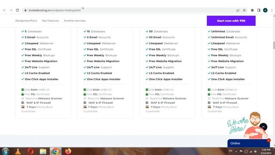Screen dimensions: 275x155
Task: Show hidden tray icons arrow
Action: click(236, 151)
